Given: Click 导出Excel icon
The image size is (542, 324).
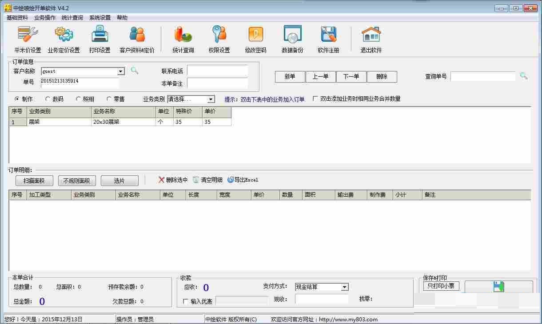Looking at the screenshot, I should (x=230, y=180).
